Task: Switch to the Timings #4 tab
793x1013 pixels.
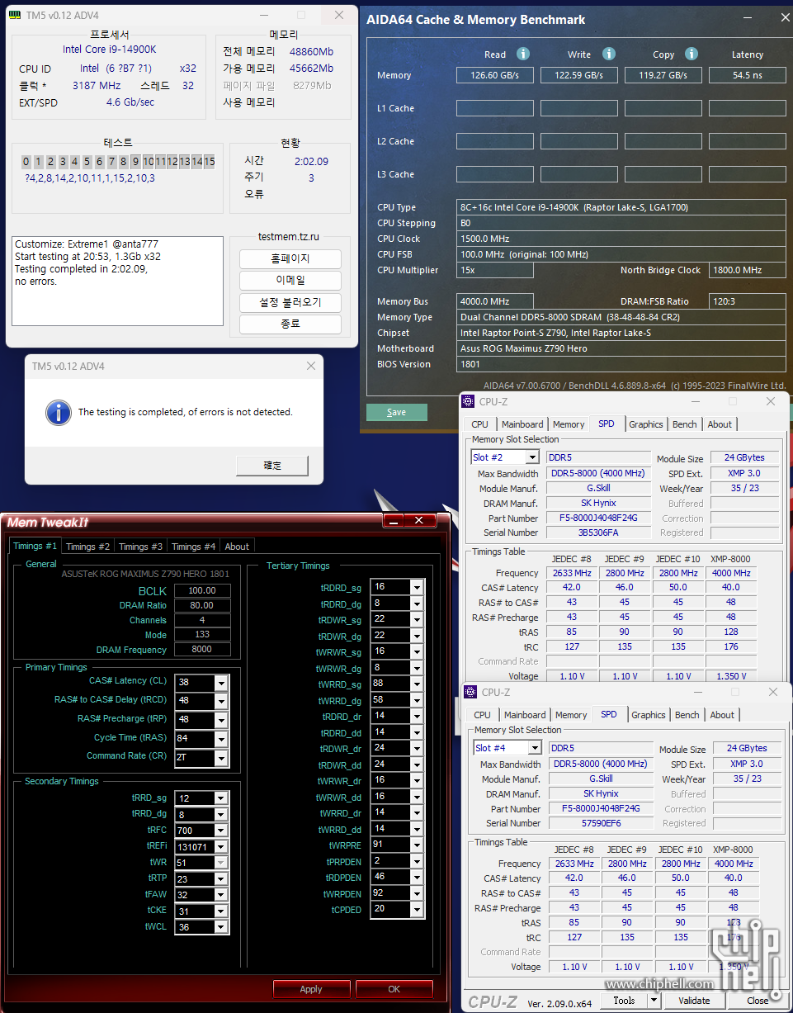Action: click(193, 547)
